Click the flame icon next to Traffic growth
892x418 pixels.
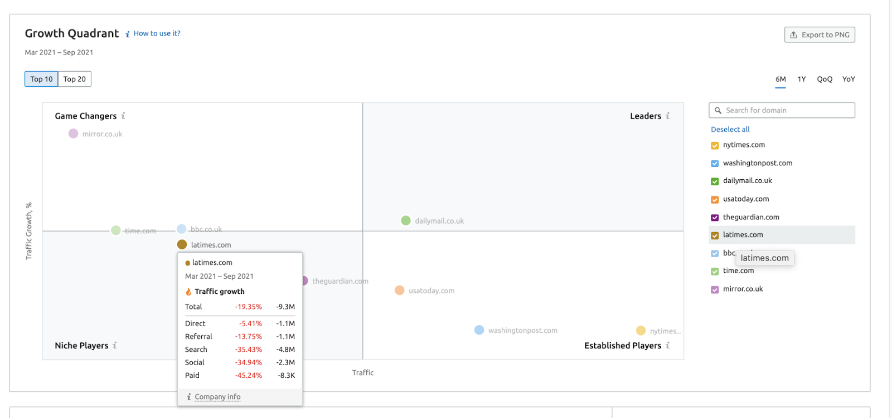(188, 292)
